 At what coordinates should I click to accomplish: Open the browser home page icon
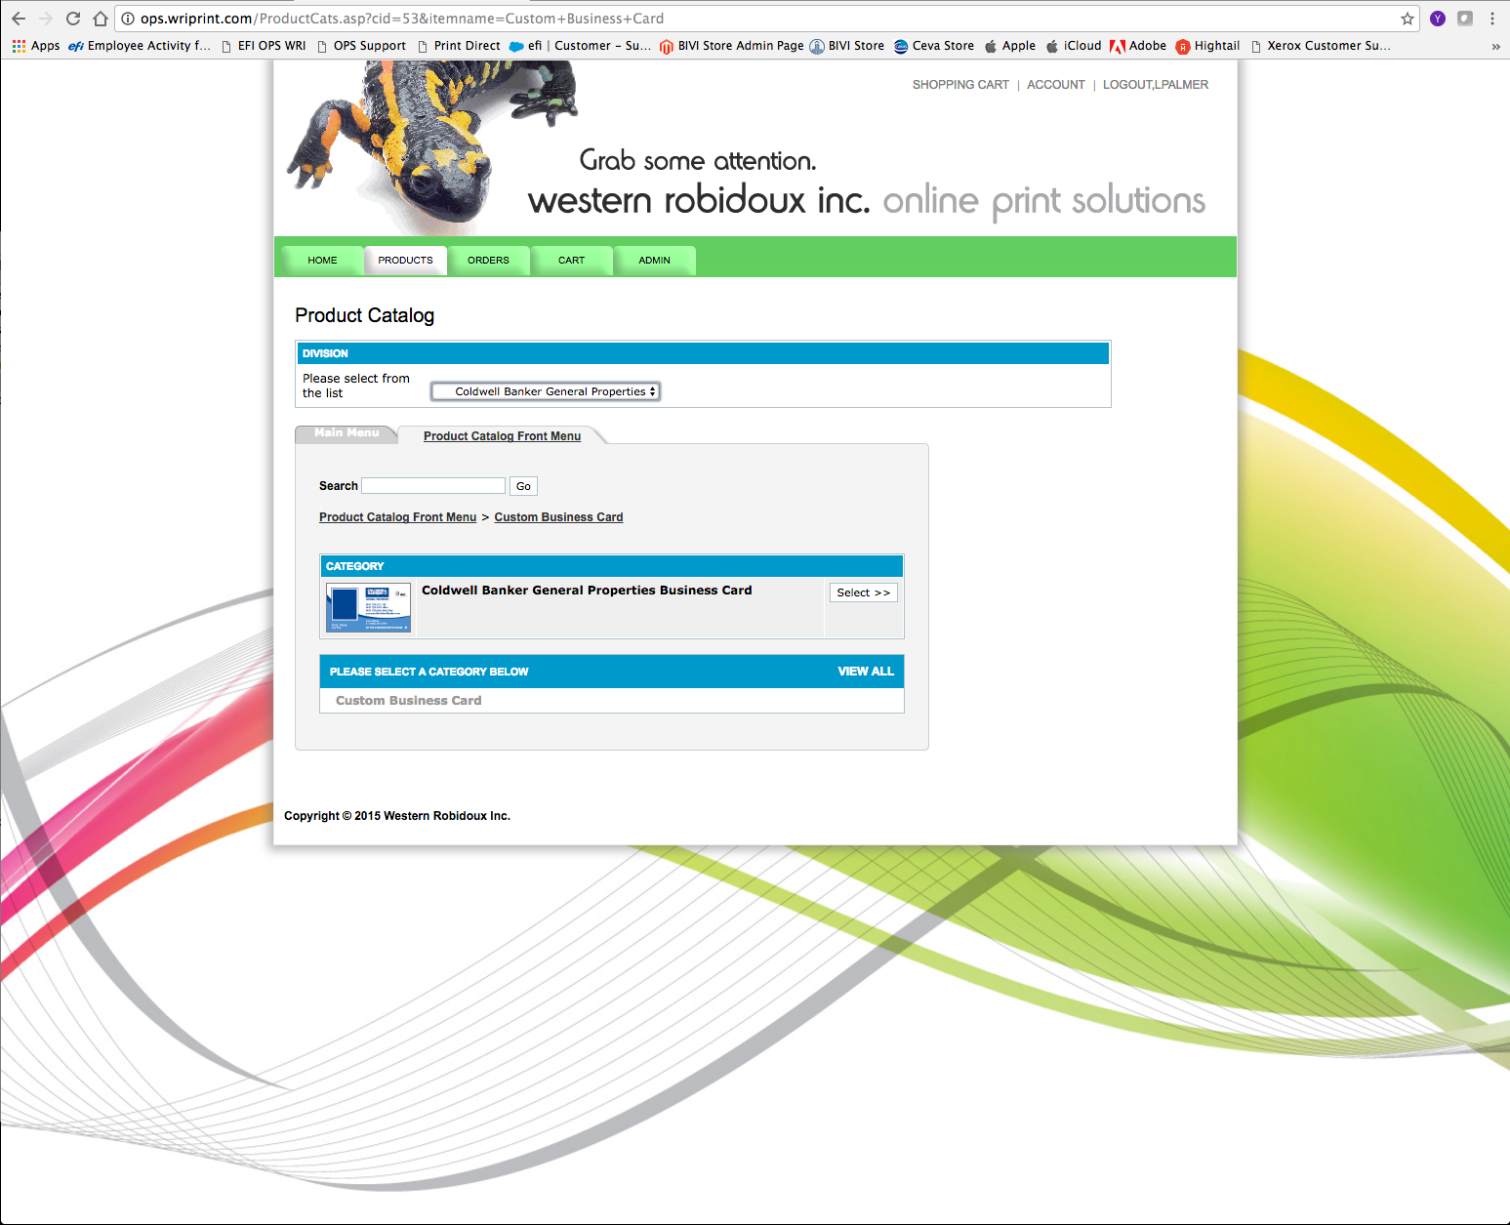tap(101, 19)
